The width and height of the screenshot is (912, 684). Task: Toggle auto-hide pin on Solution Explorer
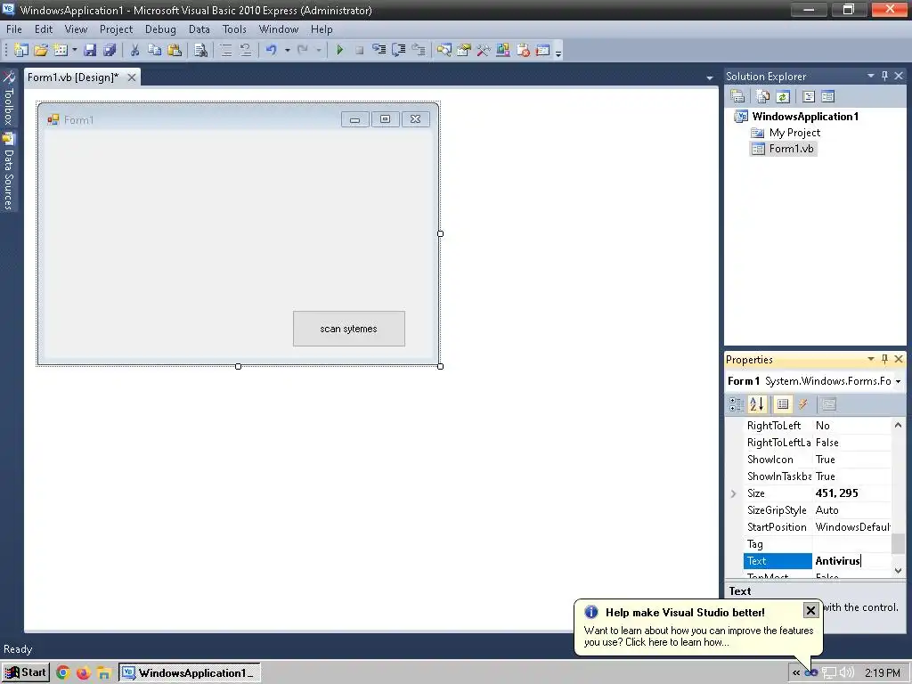tap(884, 77)
